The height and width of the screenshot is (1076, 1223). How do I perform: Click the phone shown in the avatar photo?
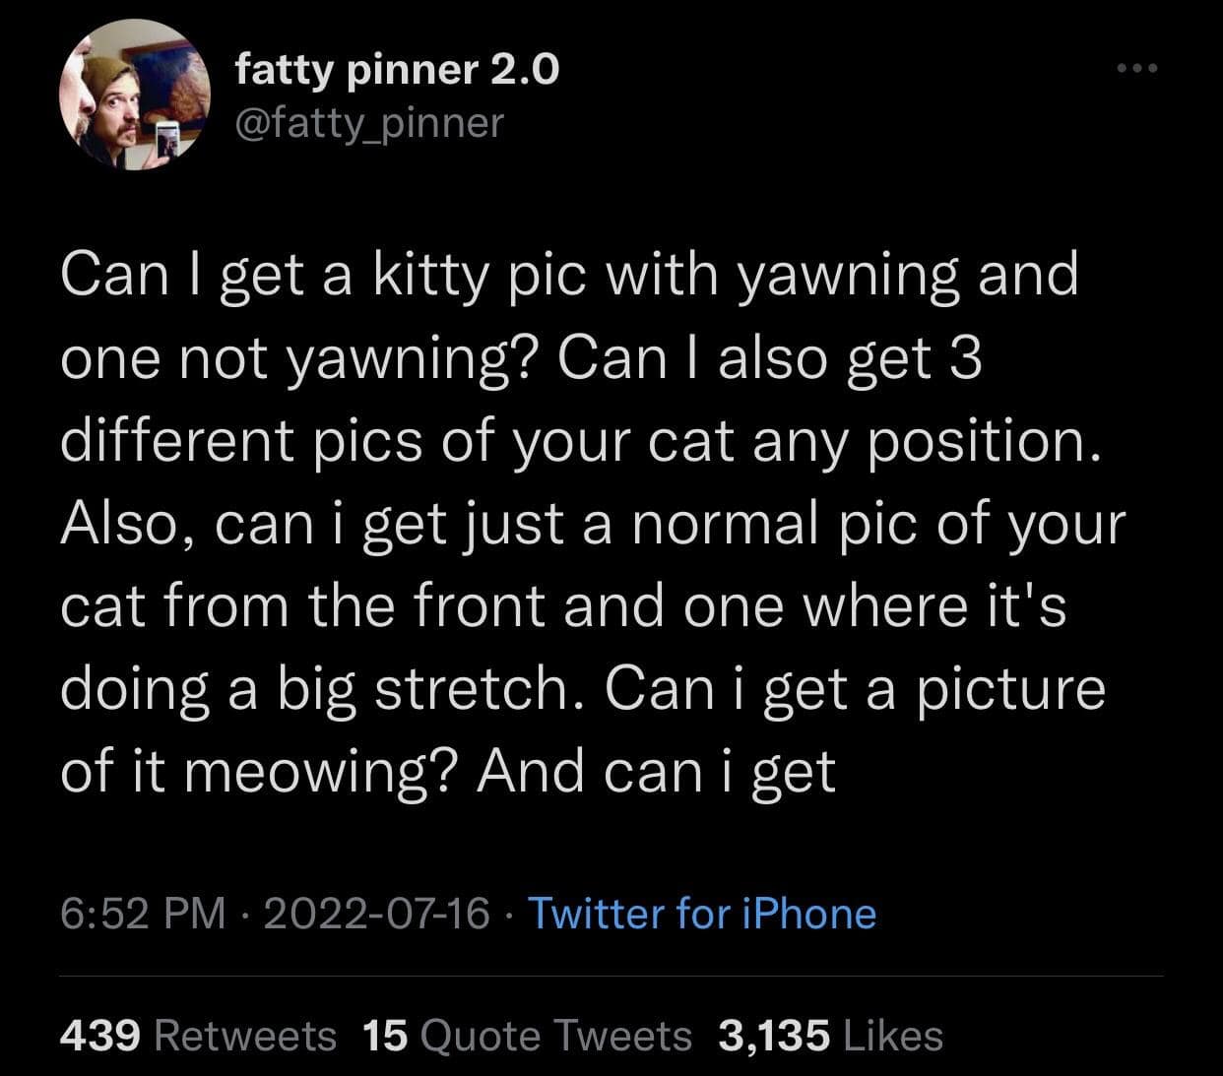click(168, 140)
